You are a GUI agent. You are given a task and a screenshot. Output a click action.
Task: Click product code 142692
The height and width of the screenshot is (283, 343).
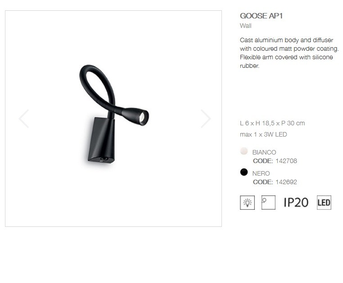coord(286,182)
